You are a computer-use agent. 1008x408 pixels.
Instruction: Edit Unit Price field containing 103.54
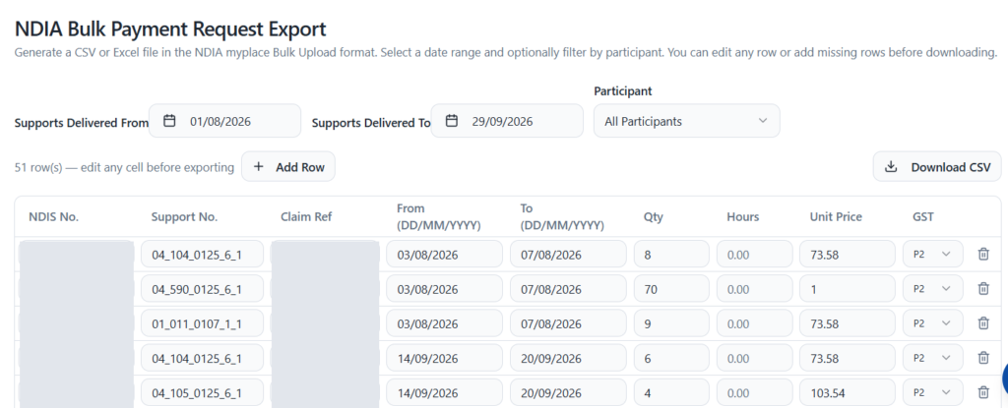tap(848, 392)
